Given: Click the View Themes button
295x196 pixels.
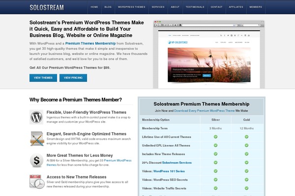Looking at the screenshot, I should point(43,78).
